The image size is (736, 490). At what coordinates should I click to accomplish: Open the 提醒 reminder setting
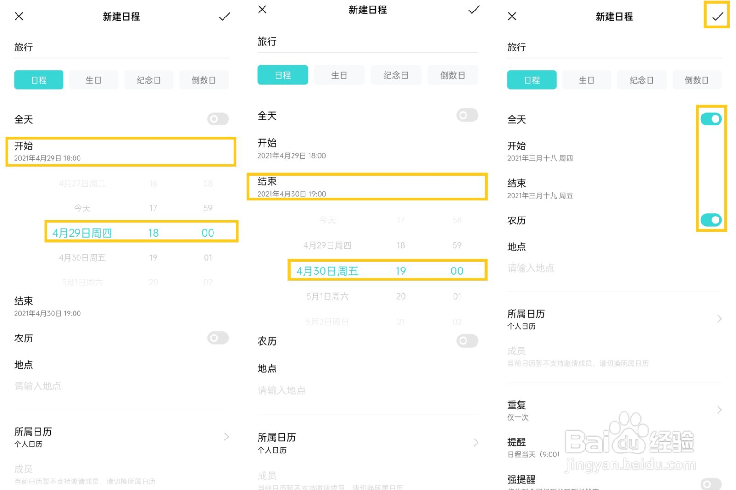[x=534, y=448]
